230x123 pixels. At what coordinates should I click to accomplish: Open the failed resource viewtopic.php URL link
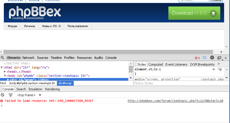pyautogui.click(x=175, y=101)
